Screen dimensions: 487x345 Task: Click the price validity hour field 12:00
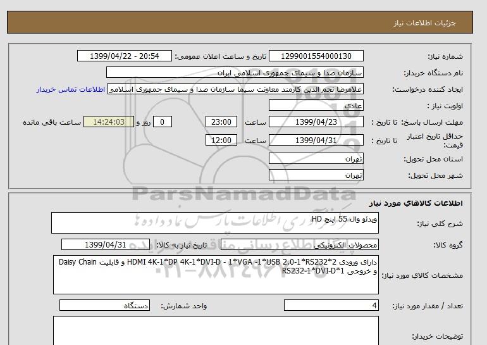pos(222,140)
